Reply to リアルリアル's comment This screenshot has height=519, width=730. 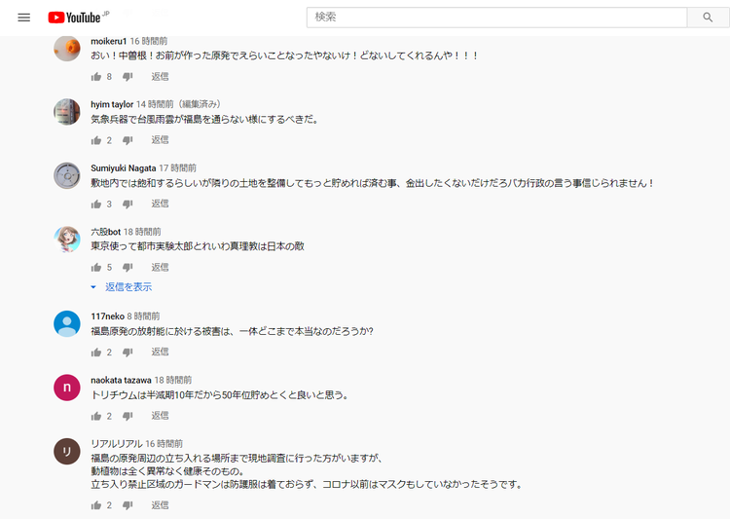(160, 505)
